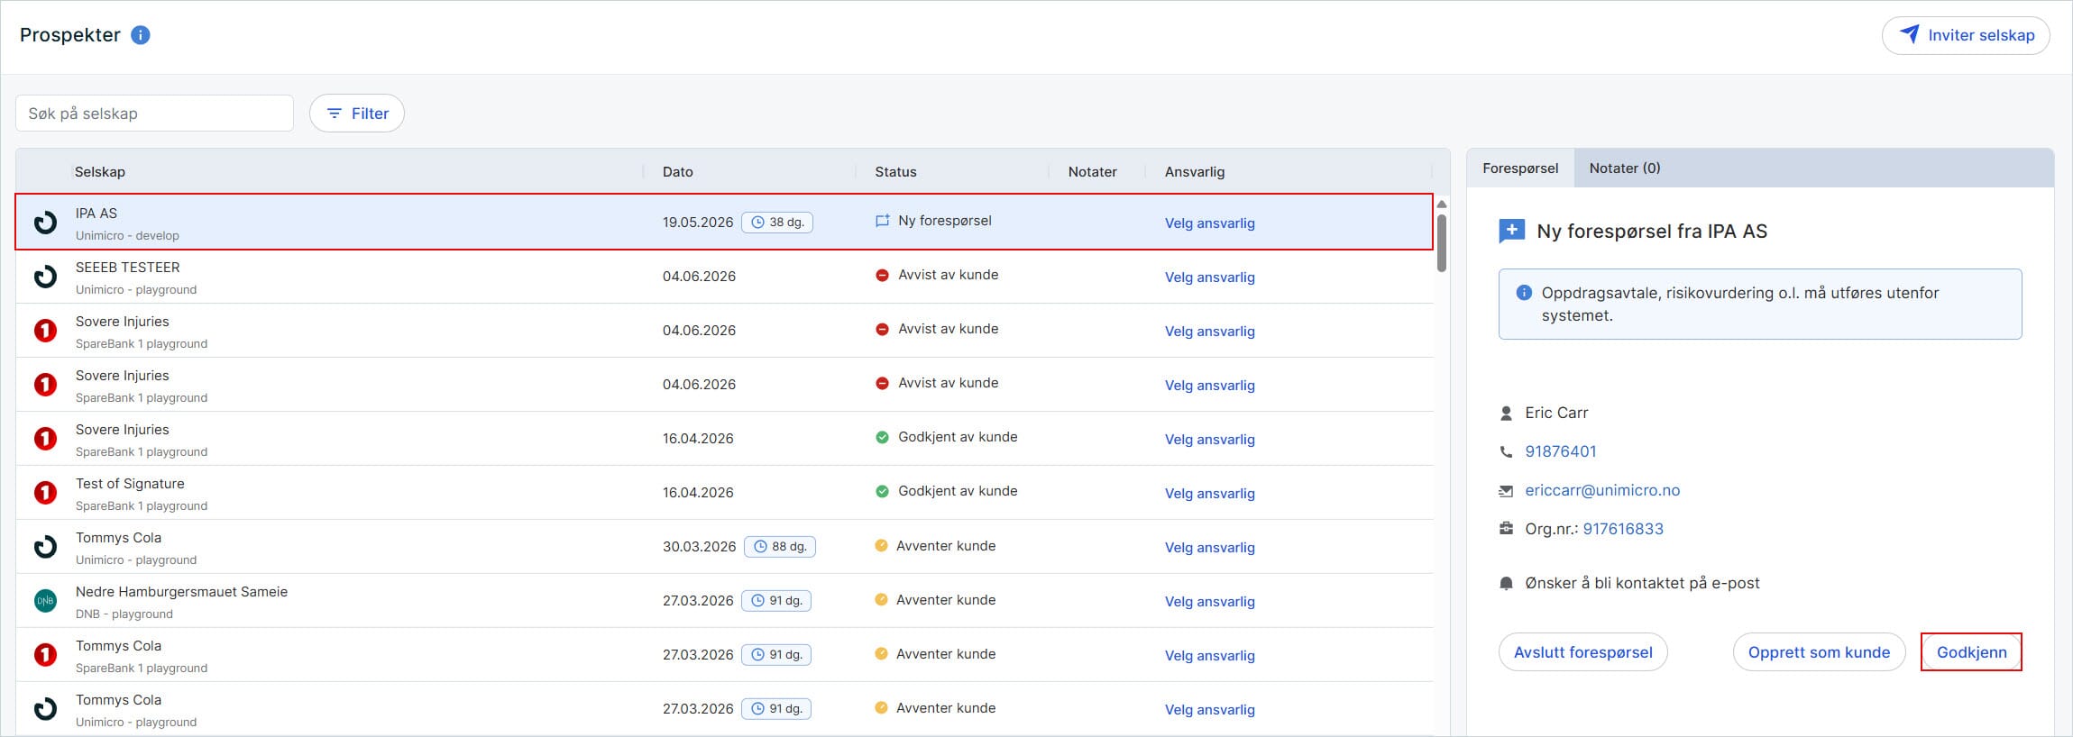Click the 88 dg. badge on Tommys Cola row
The image size is (2073, 737).
click(x=780, y=546)
